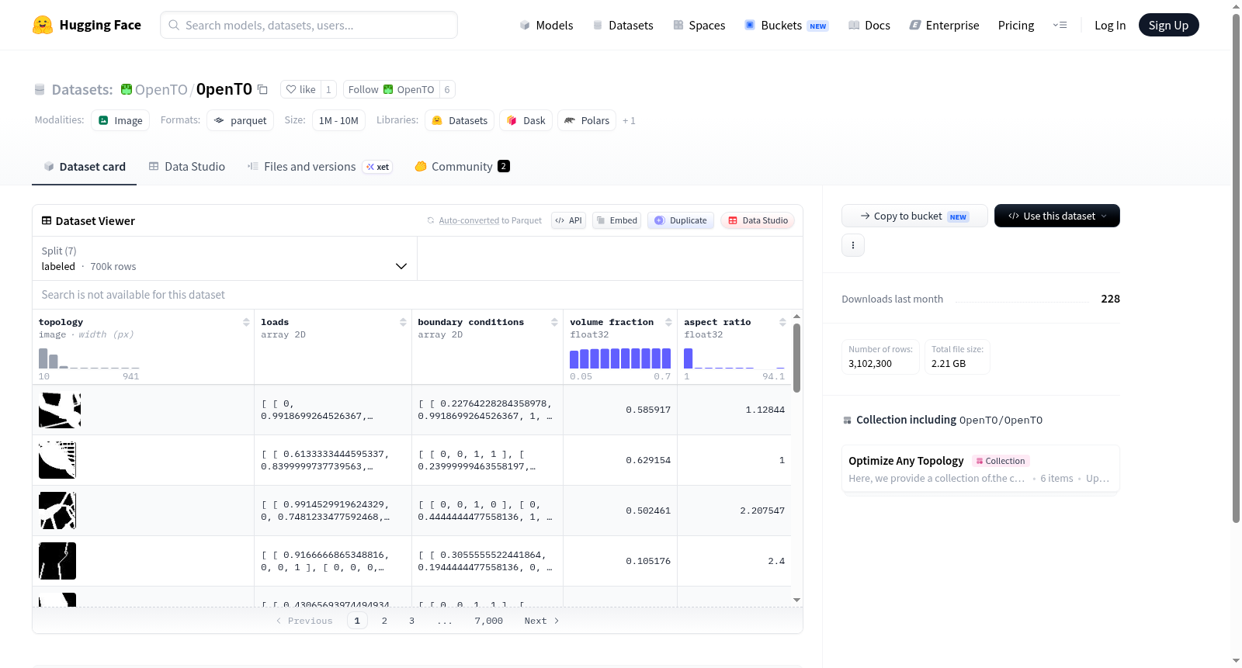Open the Split labeled dropdown
This screenshot has width=1242, height=668.
(224, 258)
